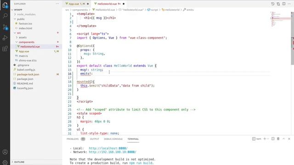Viewport: 294px width, 165px height.
Task: Open the Extensions view
Action: pyautogui.click(x=5, y=49)
